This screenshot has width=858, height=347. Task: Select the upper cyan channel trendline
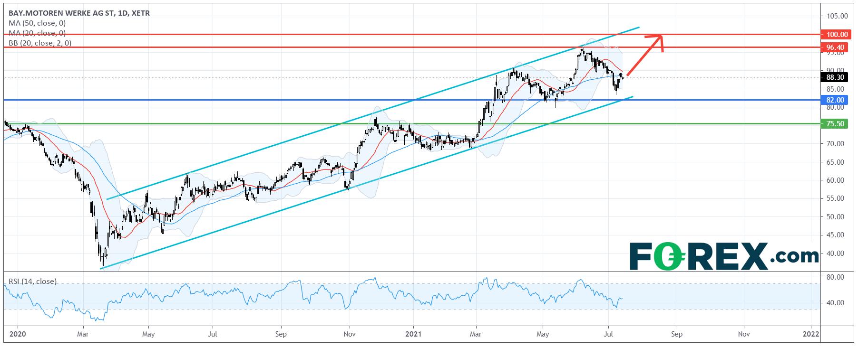click(372, 113)
